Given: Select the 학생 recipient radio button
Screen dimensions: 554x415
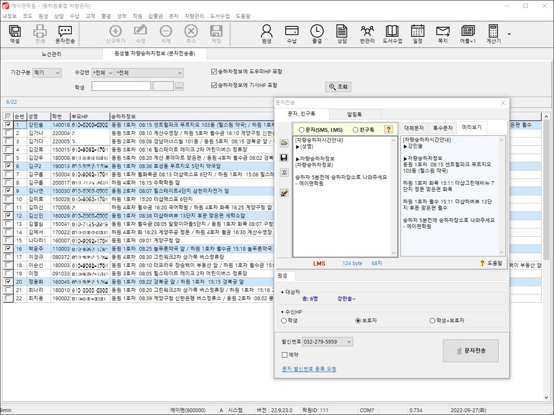Looking at the screenshot, I should tap(284, 320).
